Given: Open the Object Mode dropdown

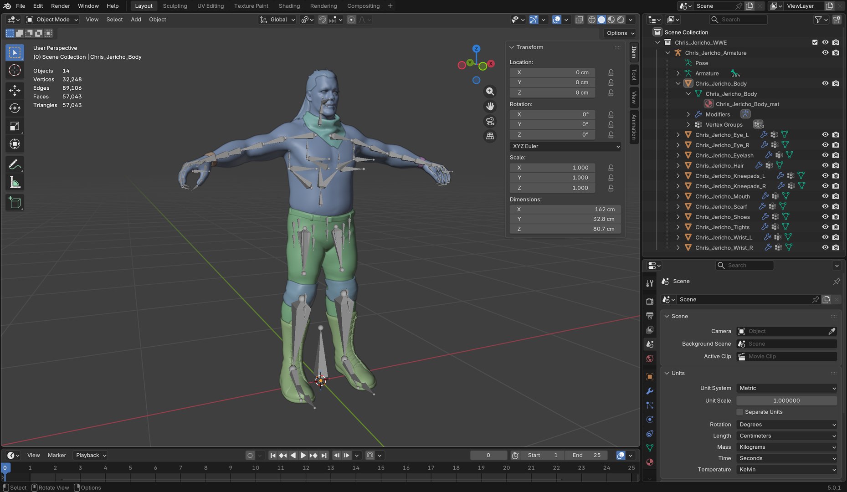Looking at the screenshot, I should [x=52, y=20].
